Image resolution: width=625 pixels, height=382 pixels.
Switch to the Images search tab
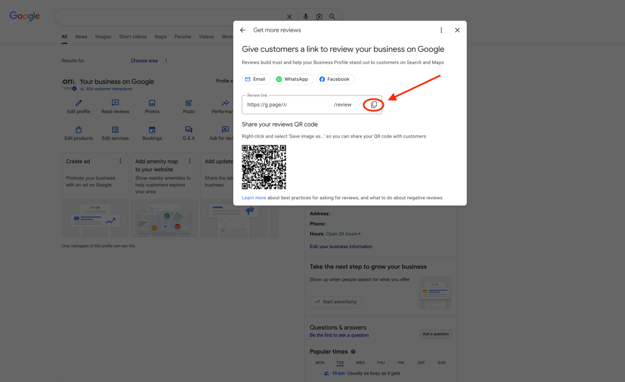coord(103,37)
